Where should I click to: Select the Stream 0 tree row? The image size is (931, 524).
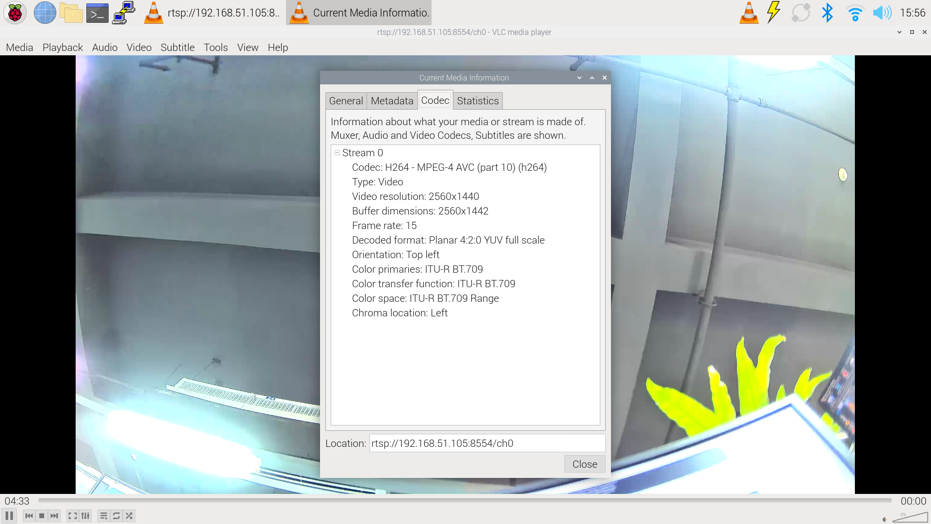point(363,153)
